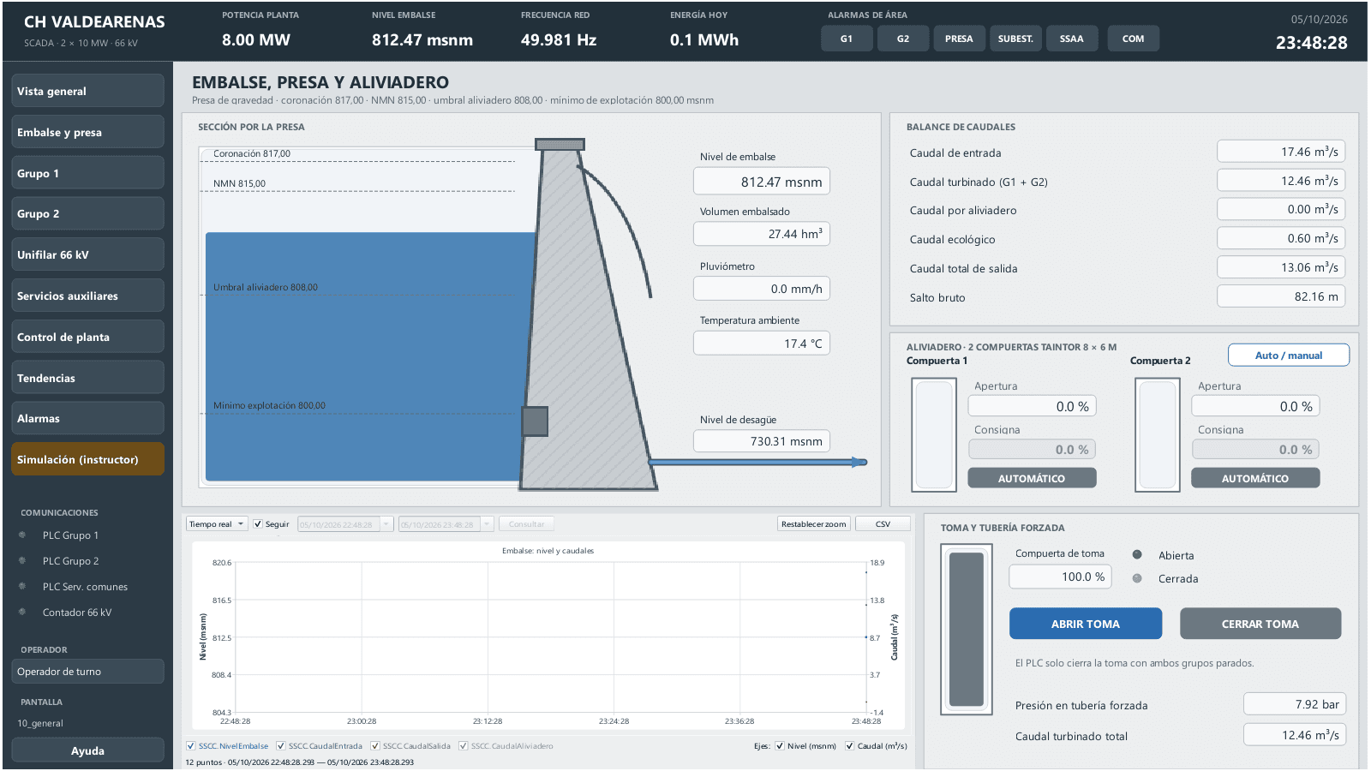Toggle the Caudal (m³/s) axis checkbox
Viewport: 1371px width, 771px height.
(850, 746)
